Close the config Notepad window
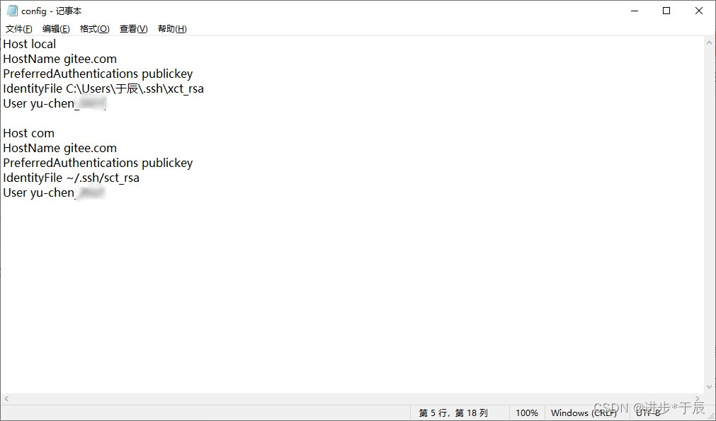 pos(698,11)
